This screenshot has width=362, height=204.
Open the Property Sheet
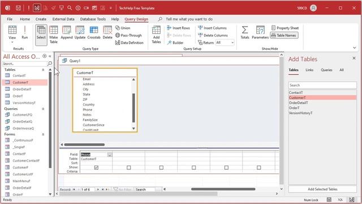[285, 28]
